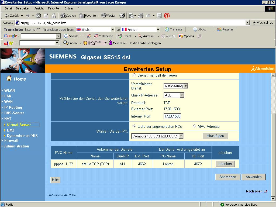
Task: Click the Hinzufugen button
Action: pos(215,136)
